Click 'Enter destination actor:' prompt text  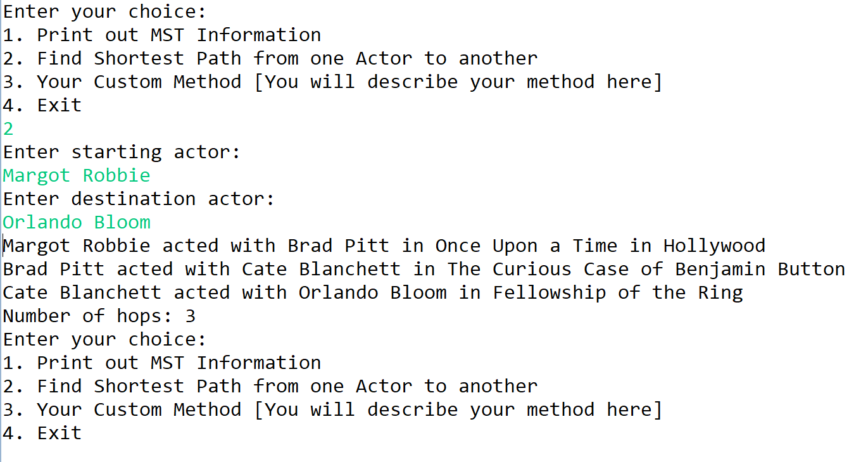139,199
